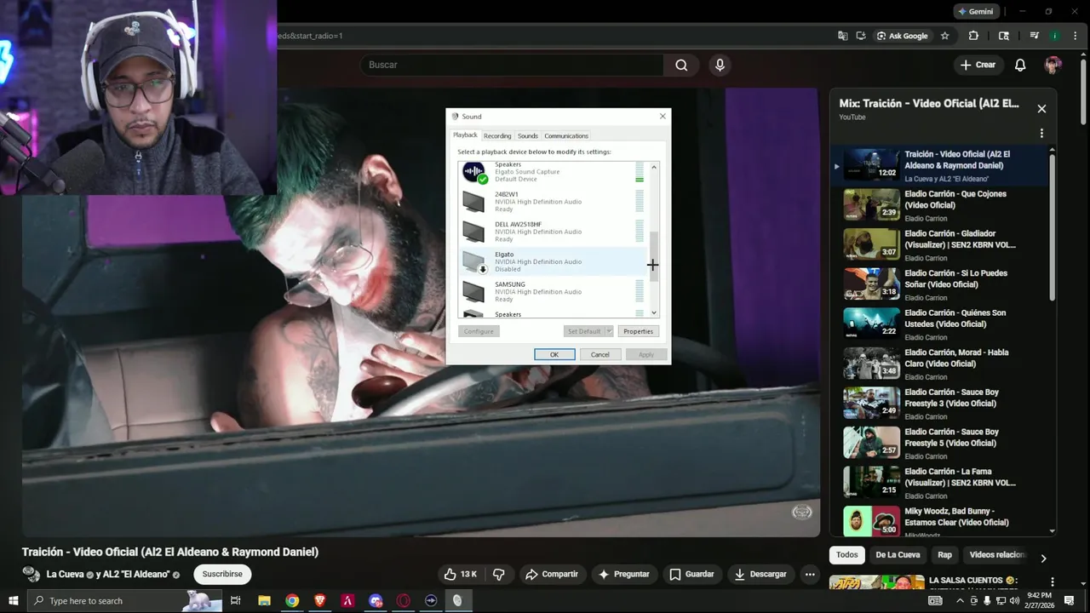Screen dimensions: 1090x613
Task: Switch to Recording tab in Sound dialog
Action: coord(497,136)
